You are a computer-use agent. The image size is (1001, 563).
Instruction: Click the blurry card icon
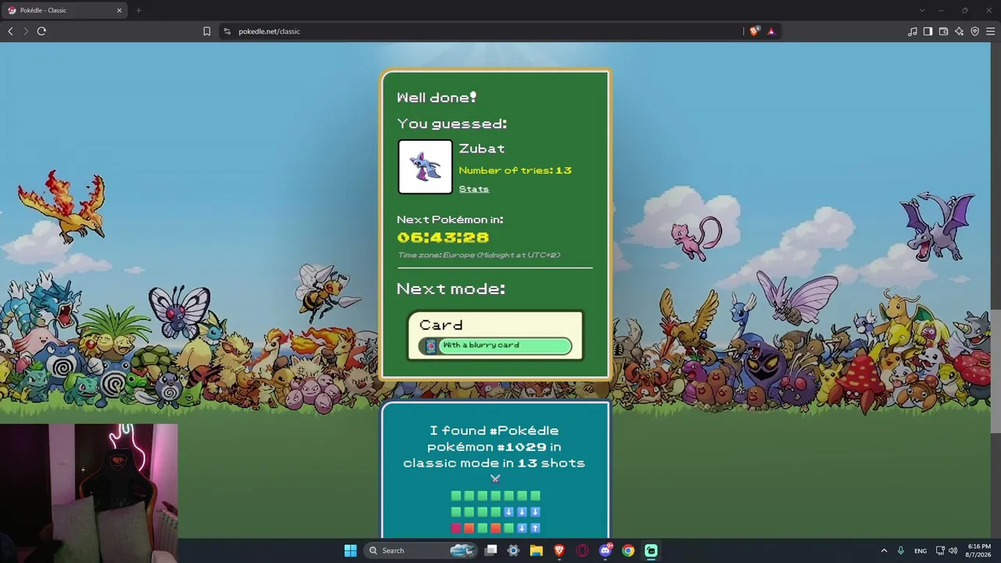pos(431,346)
